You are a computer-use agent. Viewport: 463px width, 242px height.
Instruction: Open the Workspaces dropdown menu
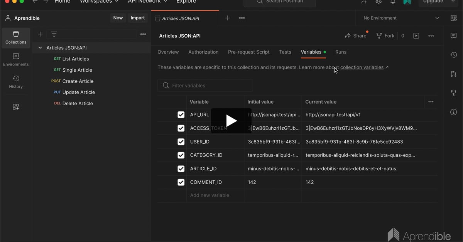point(99,2)
